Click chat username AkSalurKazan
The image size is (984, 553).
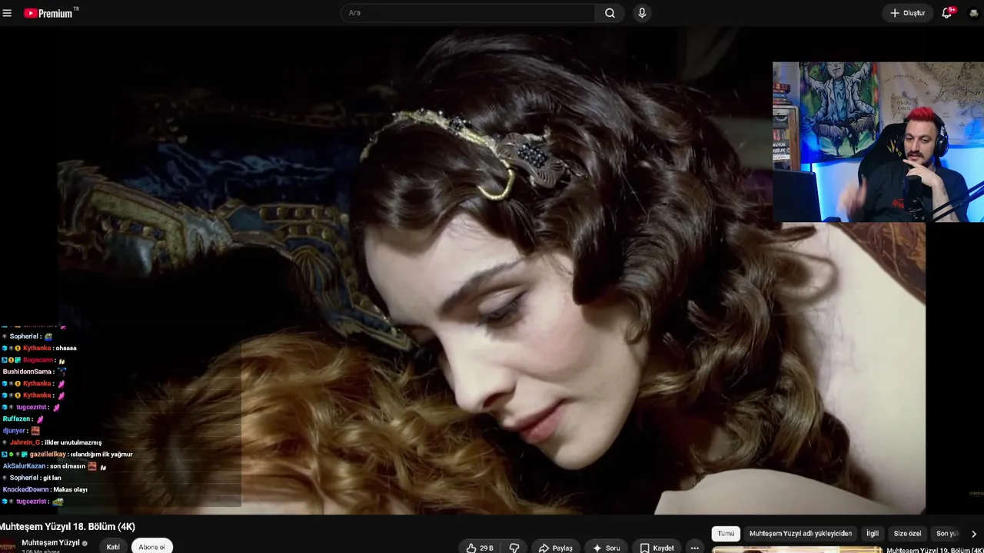pos(24,466)
